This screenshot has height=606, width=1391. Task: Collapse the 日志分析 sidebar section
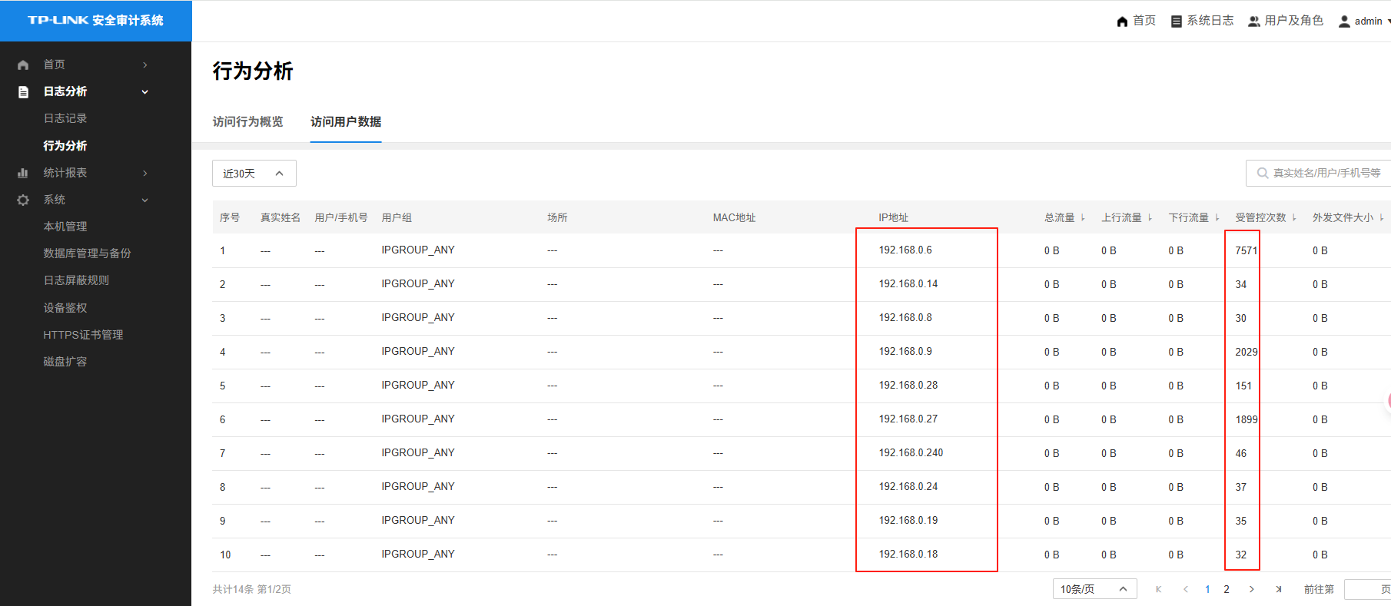[x=144, y=92]
